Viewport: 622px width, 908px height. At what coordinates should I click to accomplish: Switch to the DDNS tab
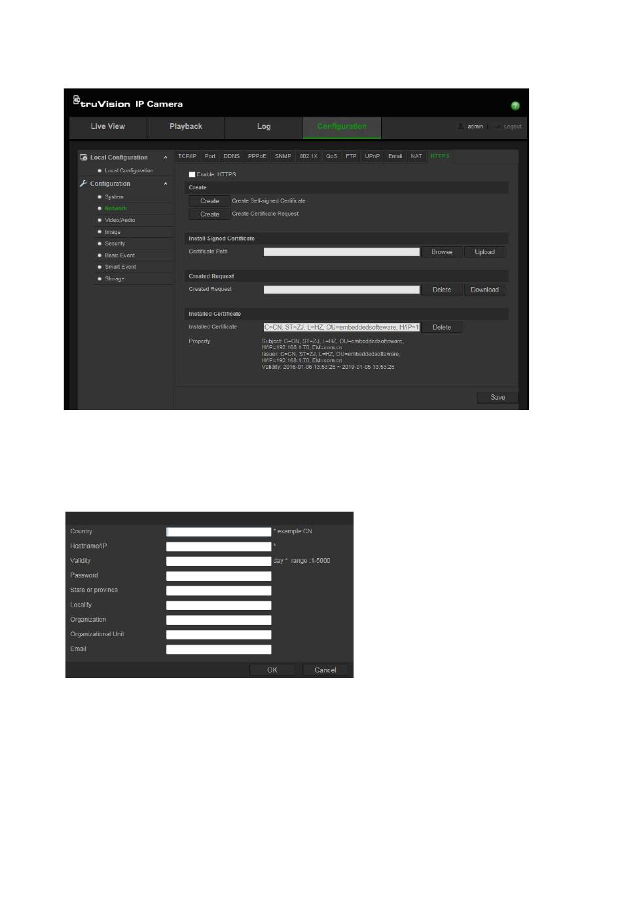click(x=232, y=156)
